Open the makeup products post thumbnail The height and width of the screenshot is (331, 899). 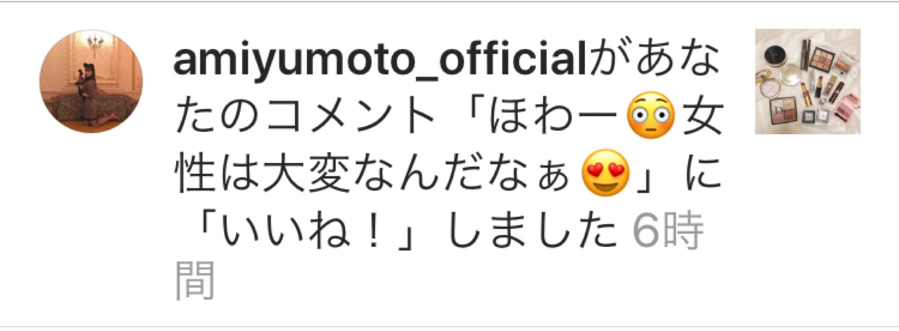[808, 81]
